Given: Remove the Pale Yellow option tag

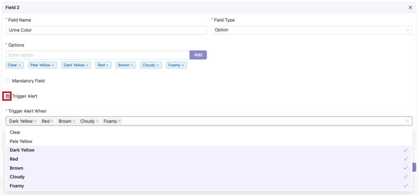Looking at the screenshot, I should 53,65.
